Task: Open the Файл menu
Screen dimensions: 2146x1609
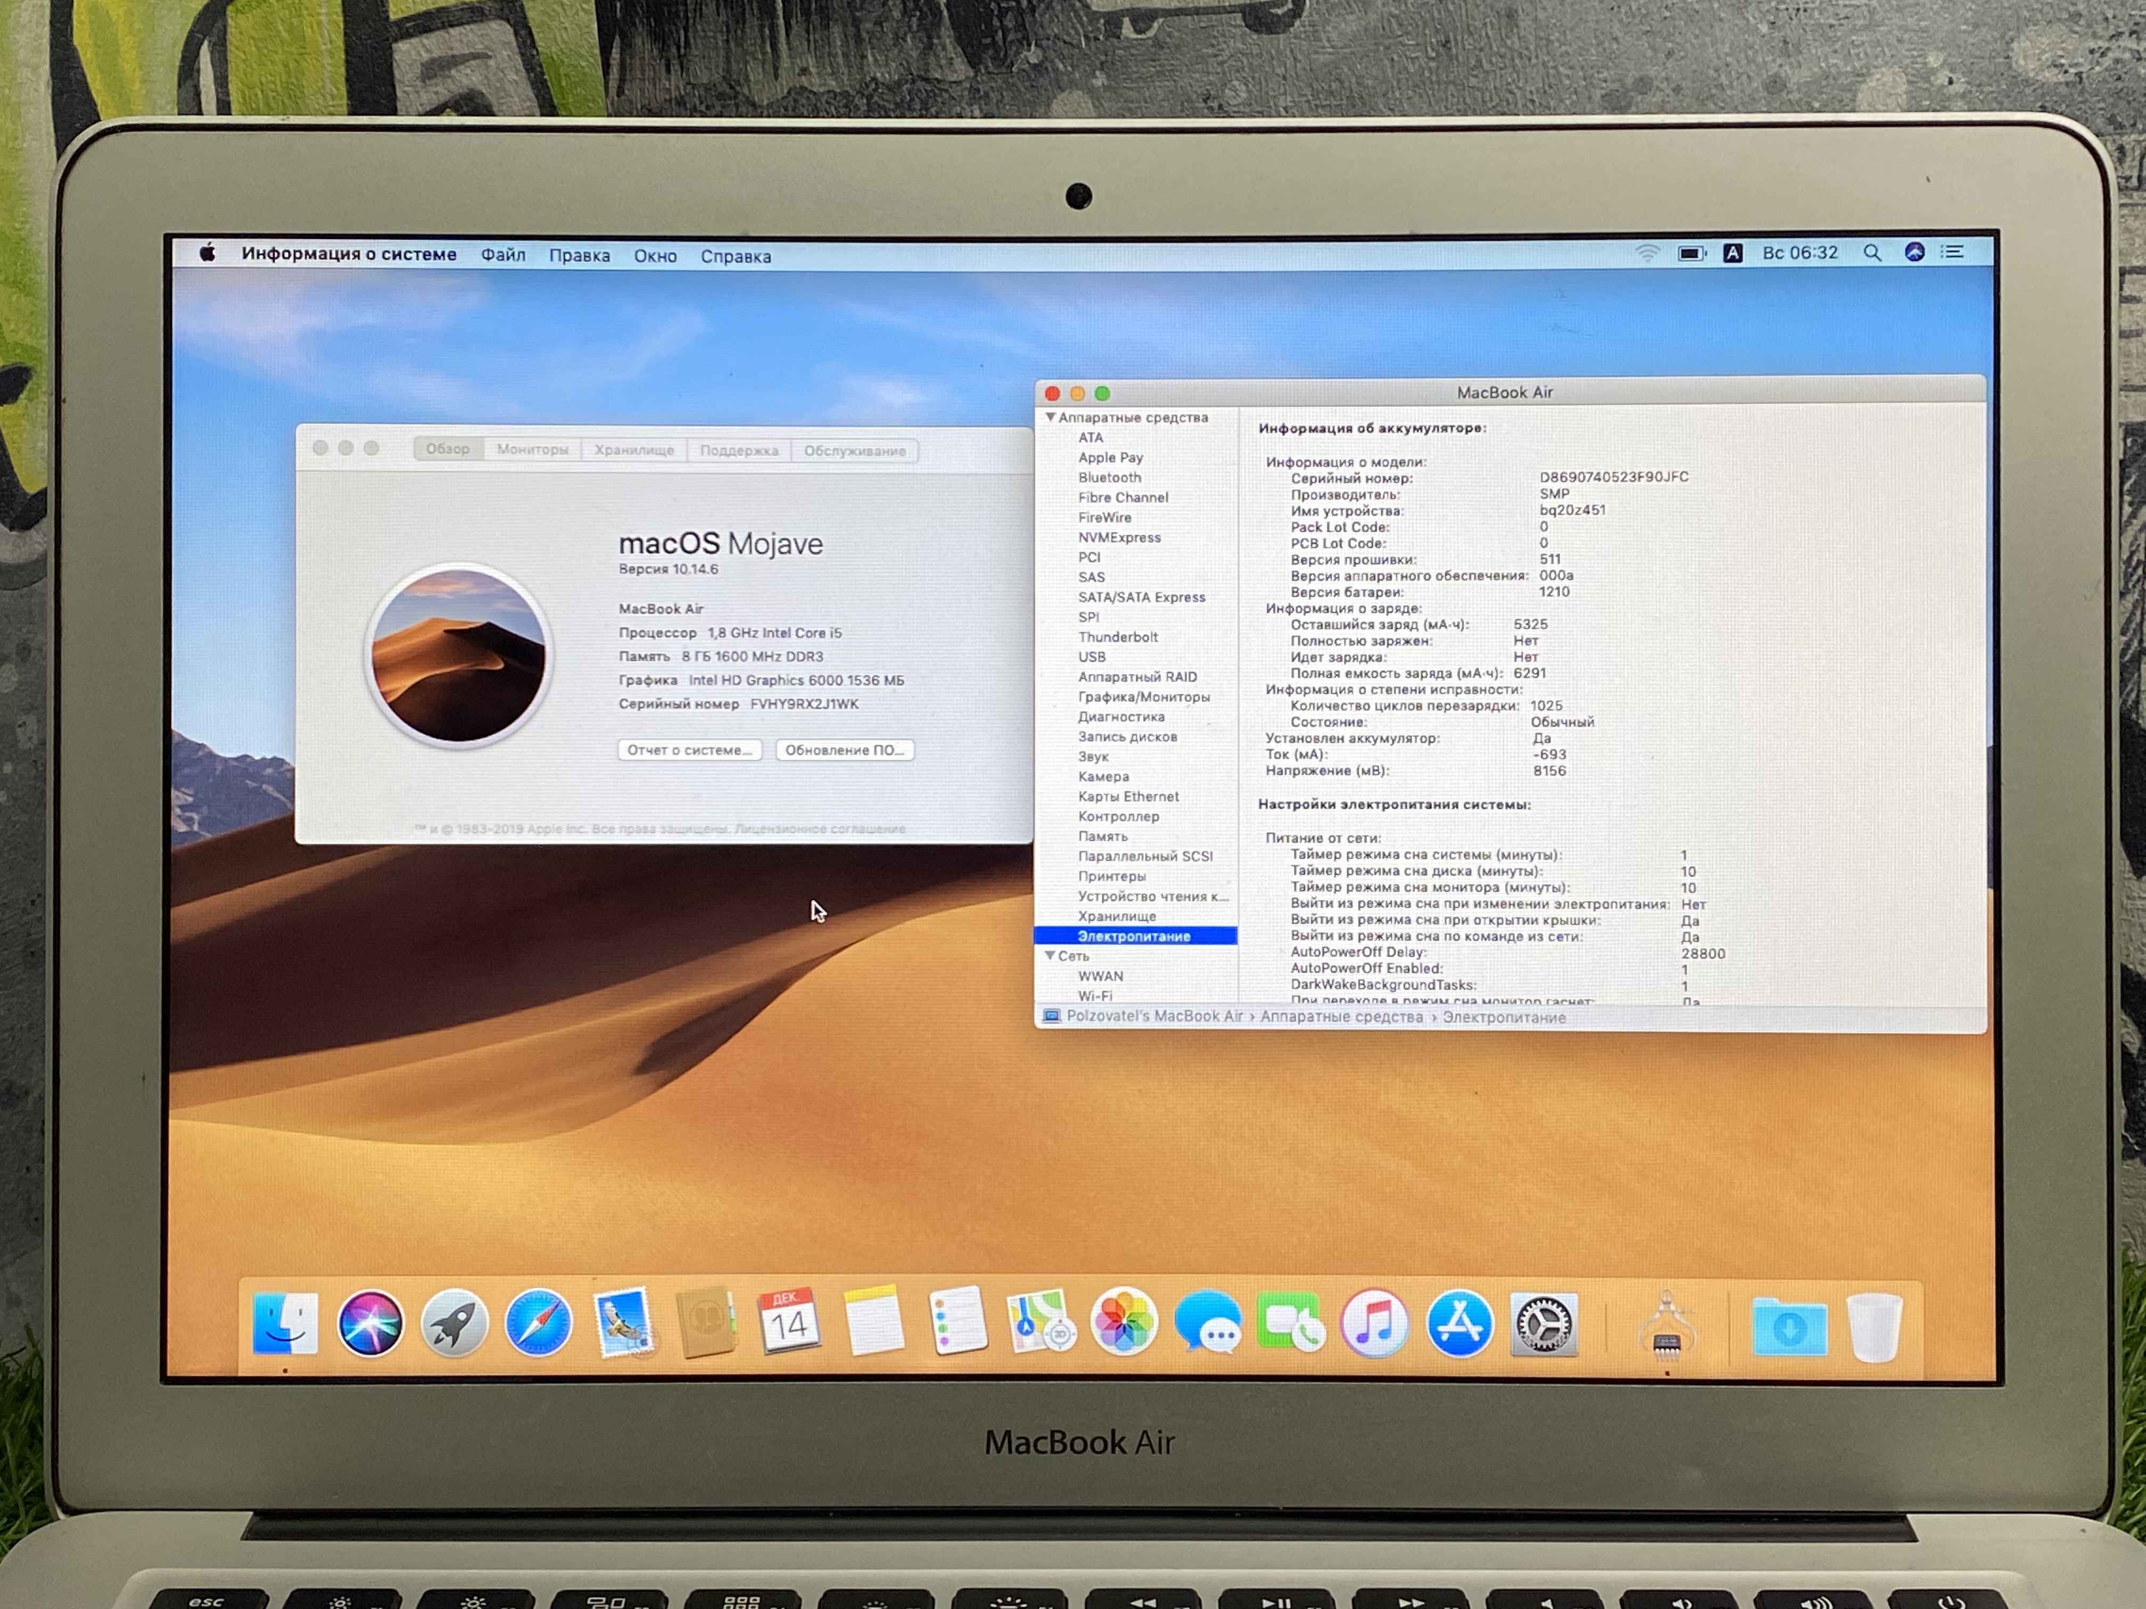Action: click(502, 255)
